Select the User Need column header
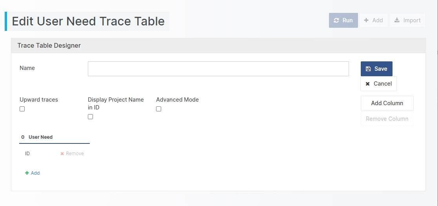This screenshot has height=206, width=438. tap(41, 137)
